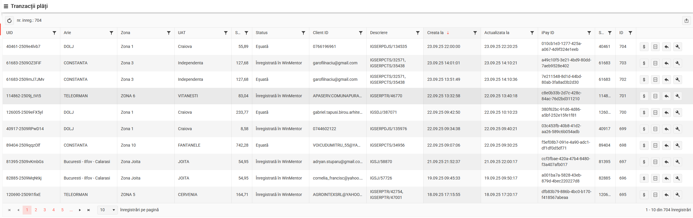Image resolution: width=693 pixels, height=218 pixels.
Task: Open the filter for the Arie column
Action: click(111, 33)
